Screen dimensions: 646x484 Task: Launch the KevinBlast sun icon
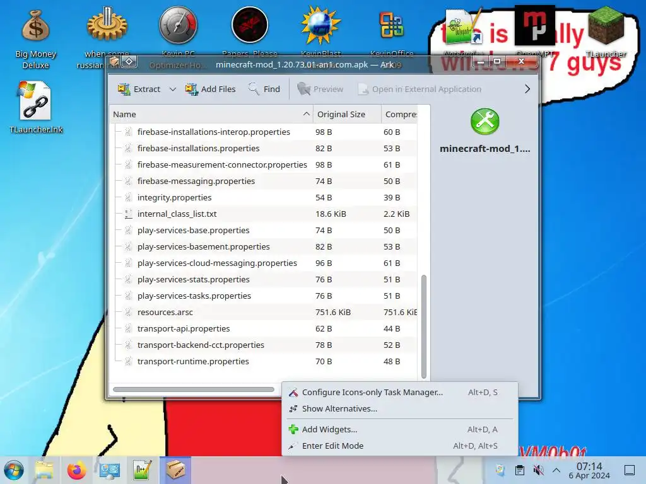click(320, 25)
